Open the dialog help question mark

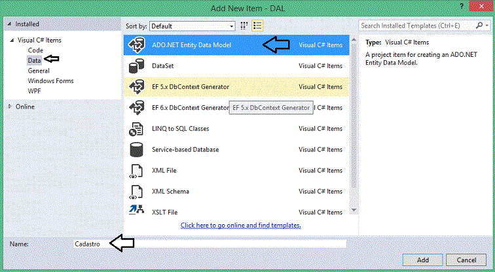(462, 6)
